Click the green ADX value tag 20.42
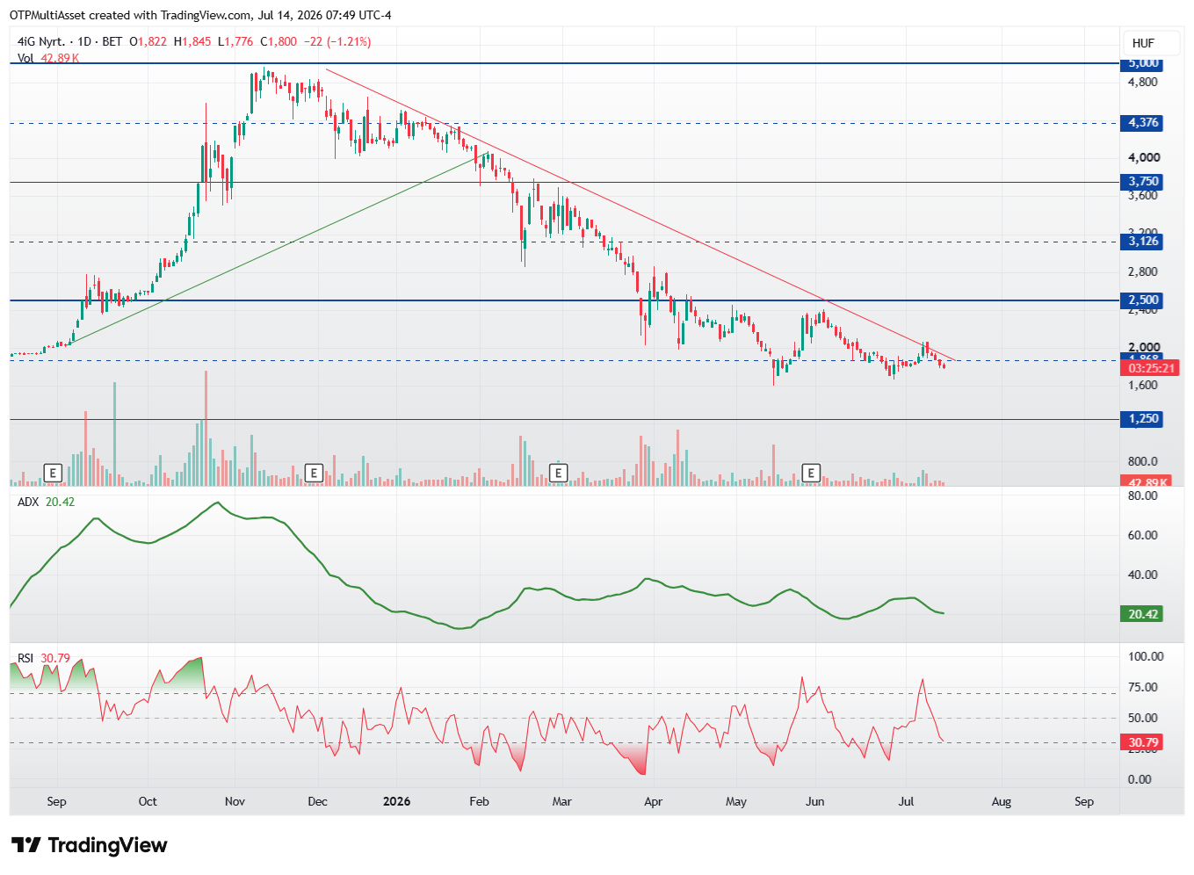1194x875 pixels. point(1143,614)
